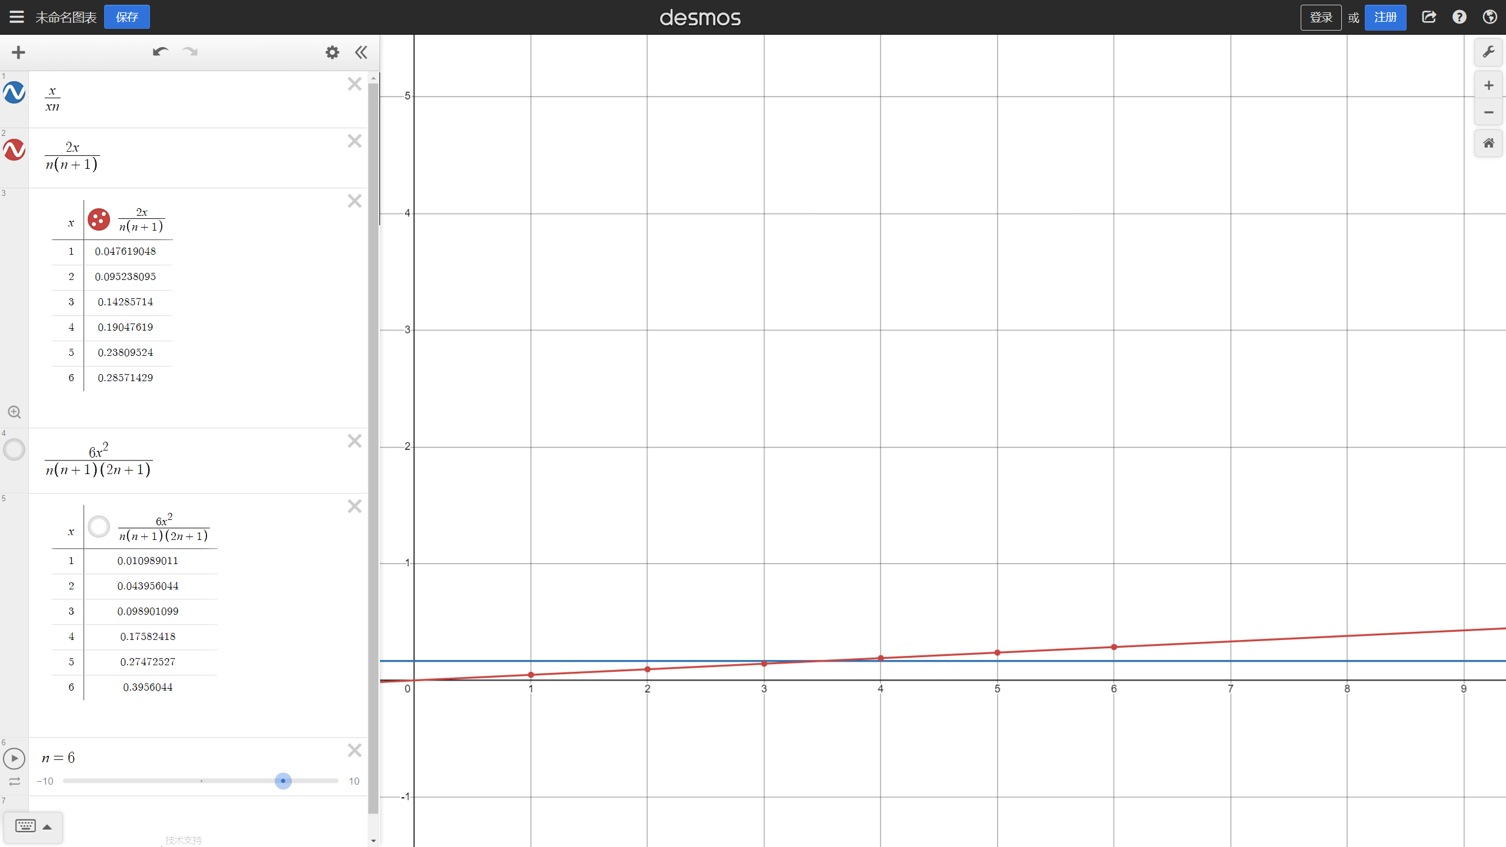Delete expression 1 x over xn
1506x847 pixels.
(354, 84)
